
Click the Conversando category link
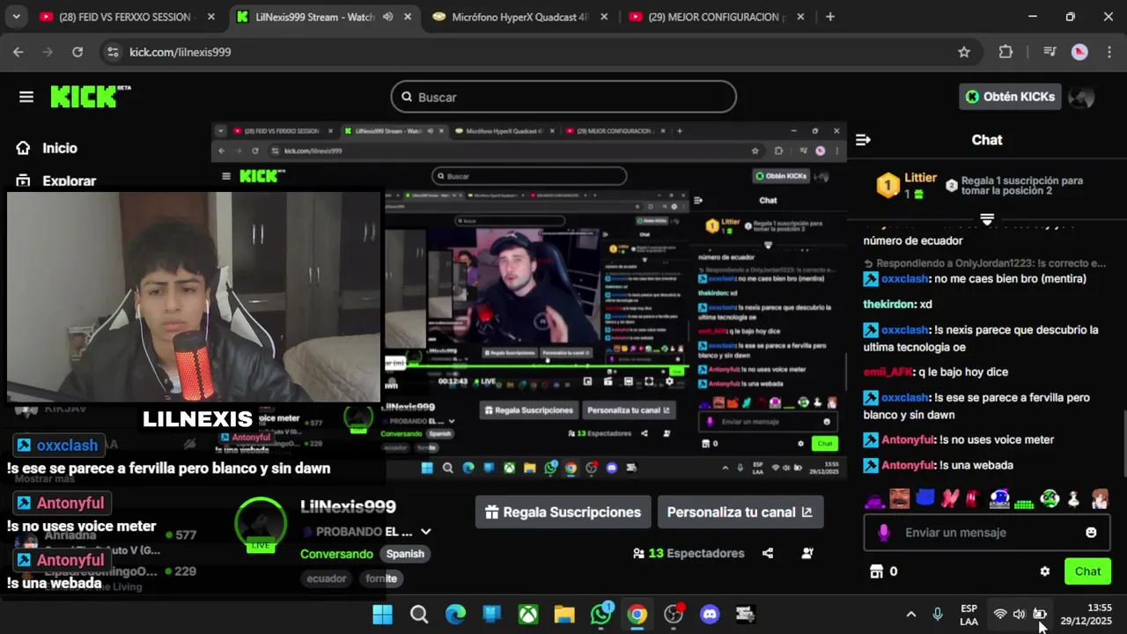pyautogui.click(x=336, y=554)
